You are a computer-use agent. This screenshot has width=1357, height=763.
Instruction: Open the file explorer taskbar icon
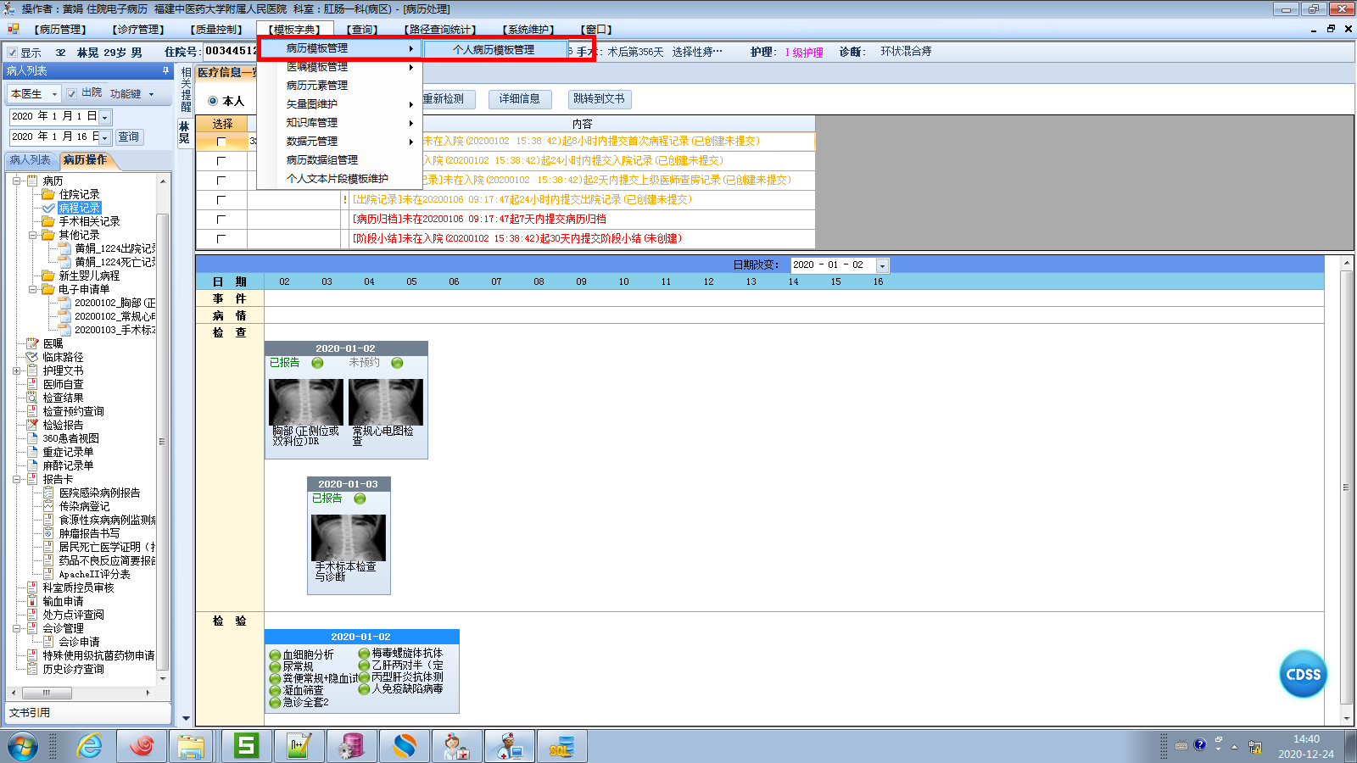point(192,746)
